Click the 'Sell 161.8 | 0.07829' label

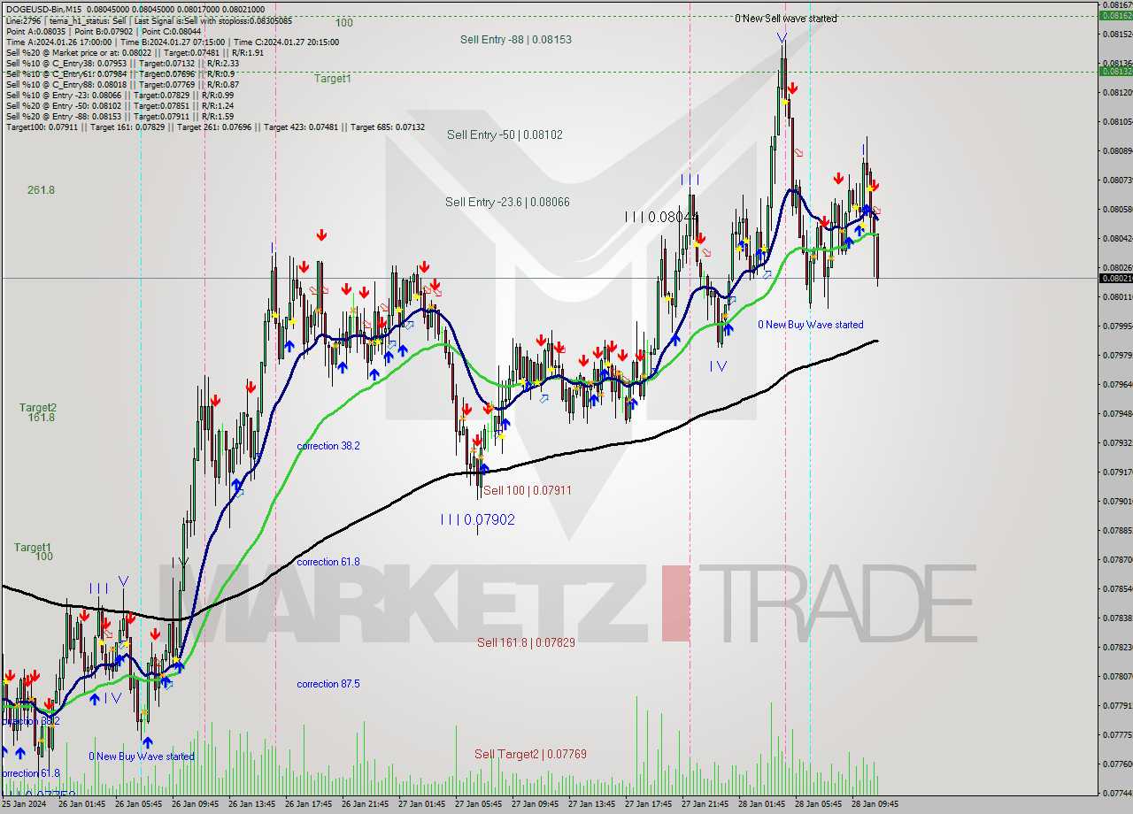526,642
